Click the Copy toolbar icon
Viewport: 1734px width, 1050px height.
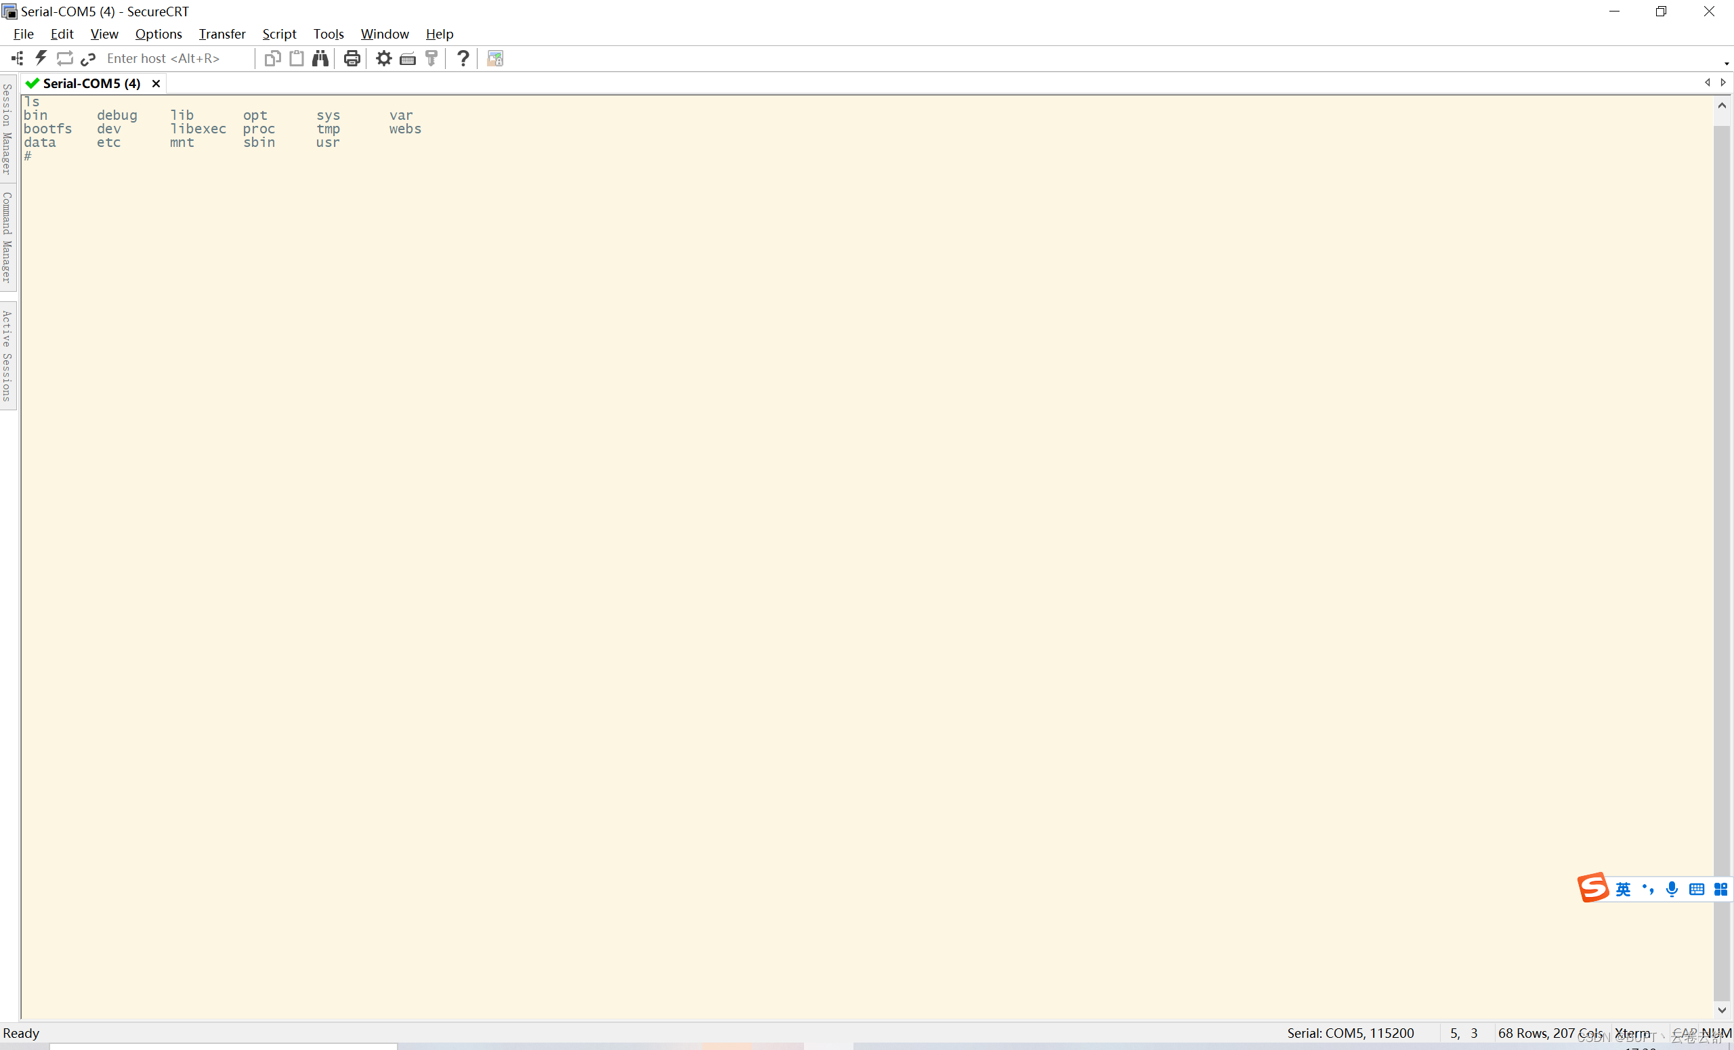[x=272, y=58]
